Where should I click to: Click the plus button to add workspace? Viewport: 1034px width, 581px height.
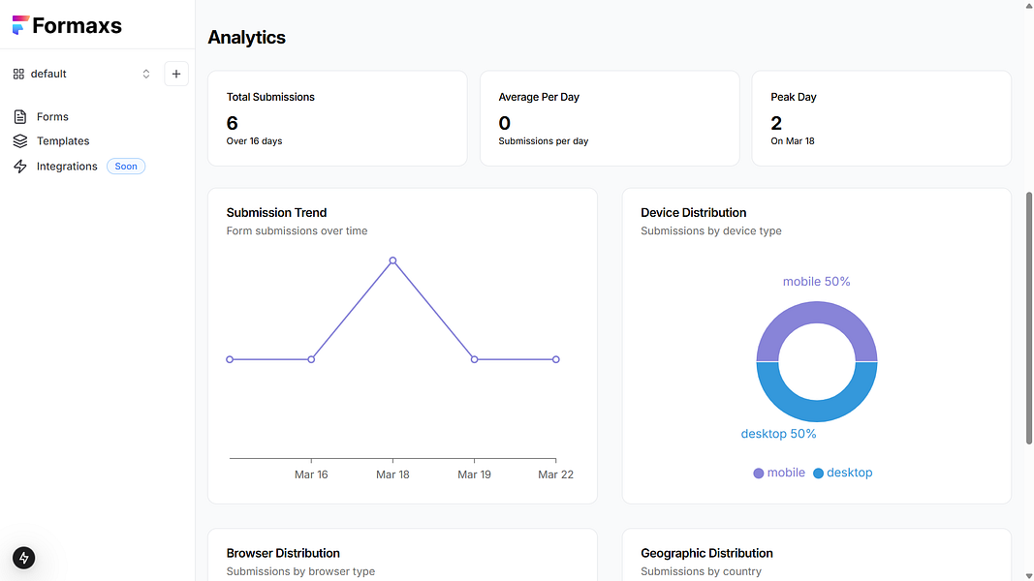point(176,74)
